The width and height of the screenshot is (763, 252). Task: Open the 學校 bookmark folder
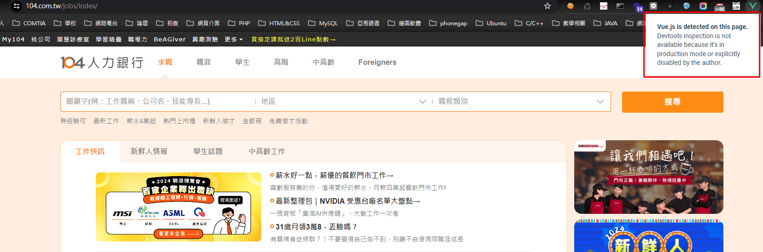65,23
